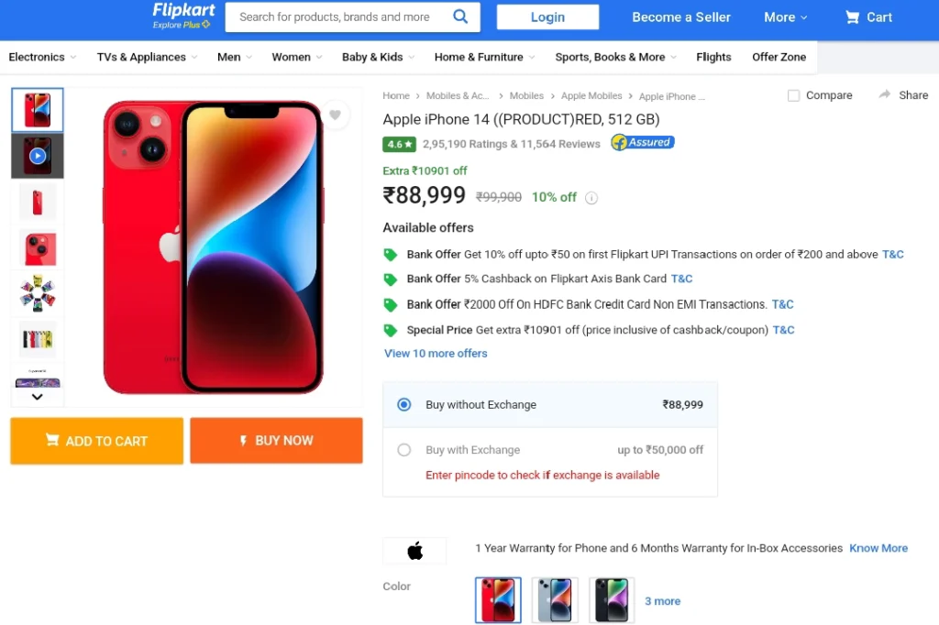Show more thumbnails with down chevron
This screenshot has height=625, width=939.
click(x=37, y=397)
